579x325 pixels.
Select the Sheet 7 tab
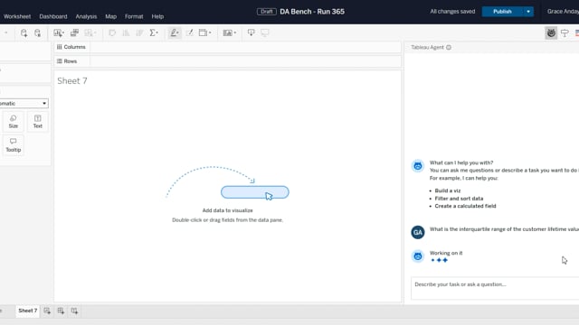click(28, 311)
